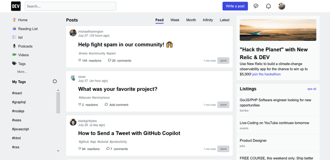Click comment bubble icon beside 20 comments

(x=110, y=60)
